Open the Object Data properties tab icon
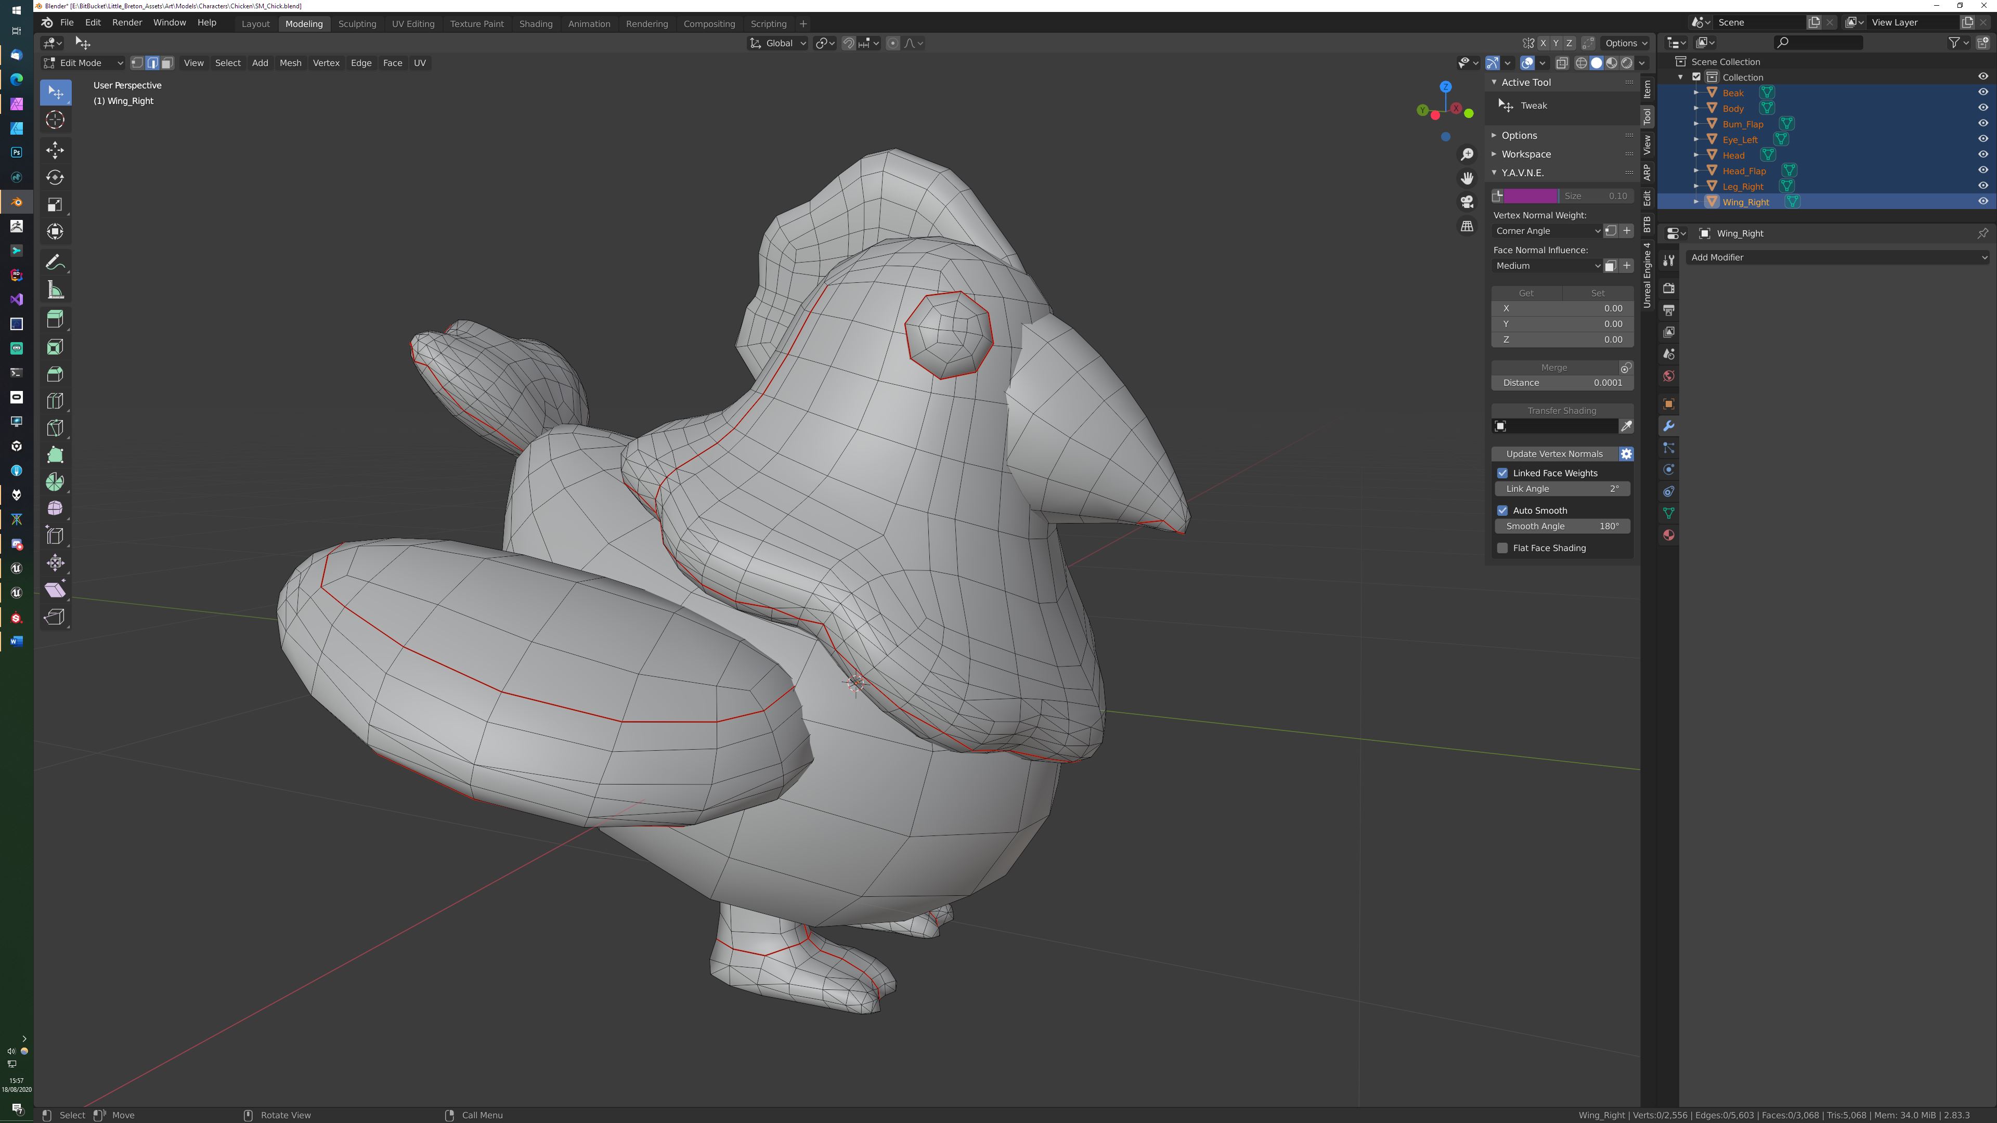1997x1123 pixels. (x=1669, y=514)
